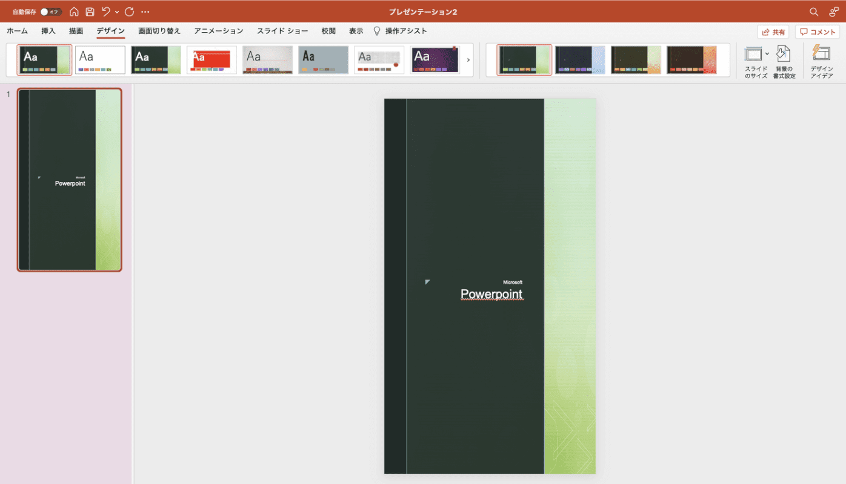Open the more options ellipsis in title bar
Screen dimensions: 846x484
(x=145, y=11)
